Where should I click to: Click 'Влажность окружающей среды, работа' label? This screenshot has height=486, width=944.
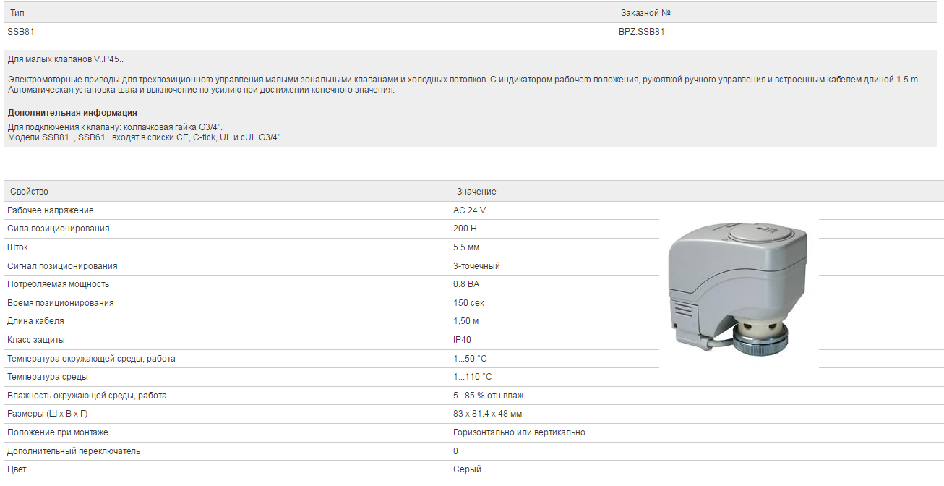87,396
